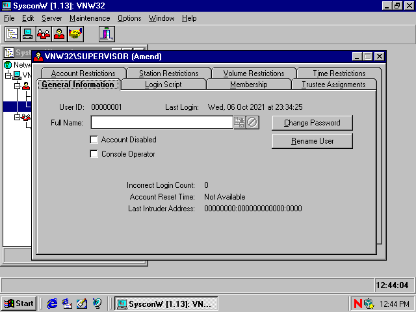Select the General Information tab
Viewport: 416px width, 312px height.
coord(78,84)
